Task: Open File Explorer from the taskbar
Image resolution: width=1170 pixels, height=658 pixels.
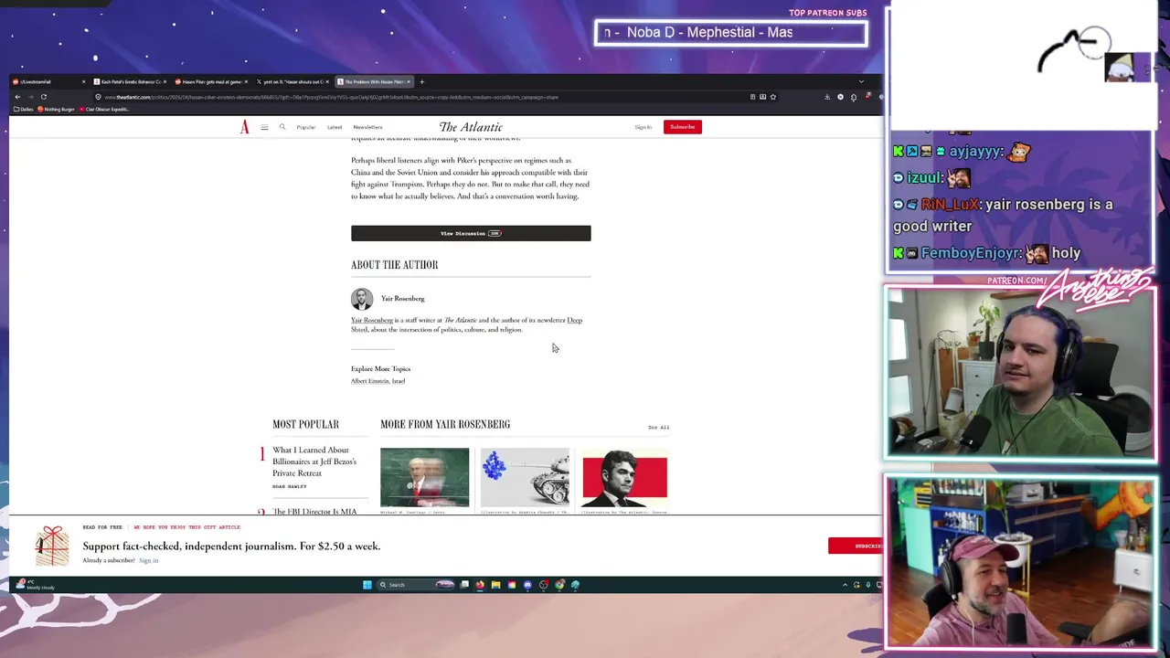Action: 495,585
